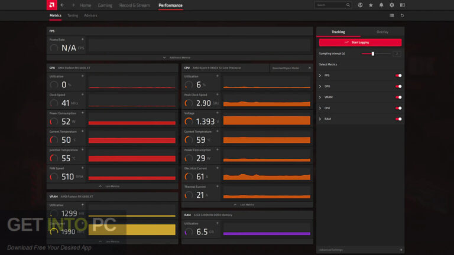Viewport: 454px width, 255px height.
Task: Expand VRAM metrics chevron in Select Metrics
Action: pos(320,97)
